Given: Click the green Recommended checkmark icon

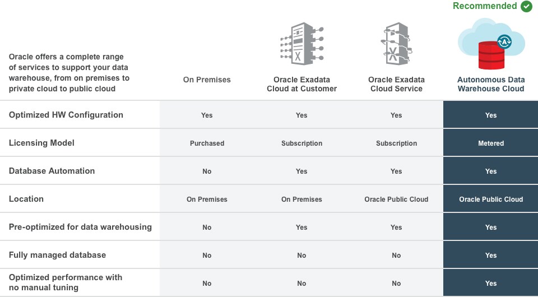Looking at the screenshot, I should [526, 6].
